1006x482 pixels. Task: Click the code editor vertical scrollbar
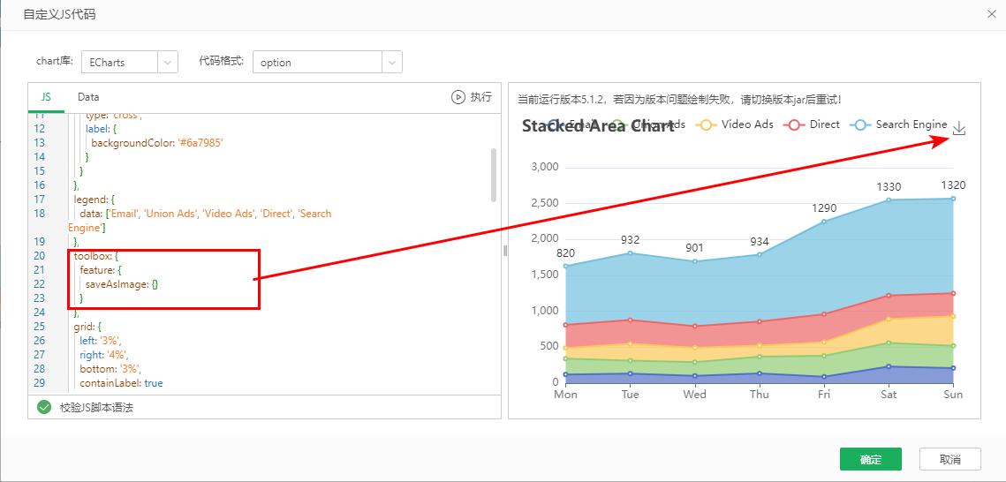494,174
